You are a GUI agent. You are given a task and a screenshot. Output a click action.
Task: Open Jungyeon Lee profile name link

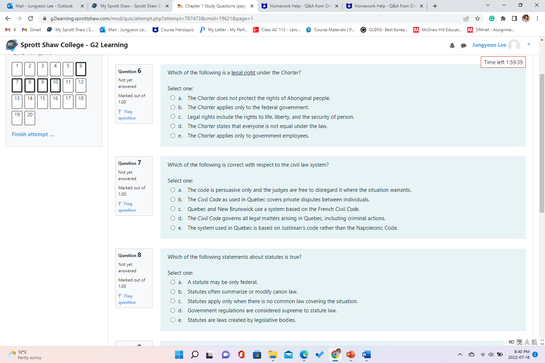coord(489,45)
